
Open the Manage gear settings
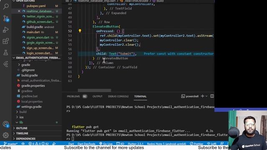6,135
